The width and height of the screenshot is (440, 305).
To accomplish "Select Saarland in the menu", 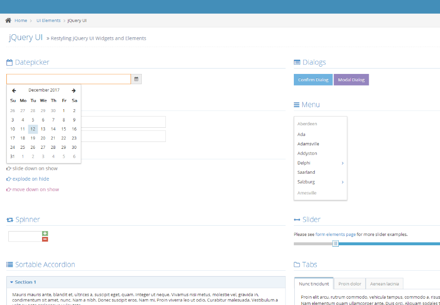I will (x=320, y=172).
